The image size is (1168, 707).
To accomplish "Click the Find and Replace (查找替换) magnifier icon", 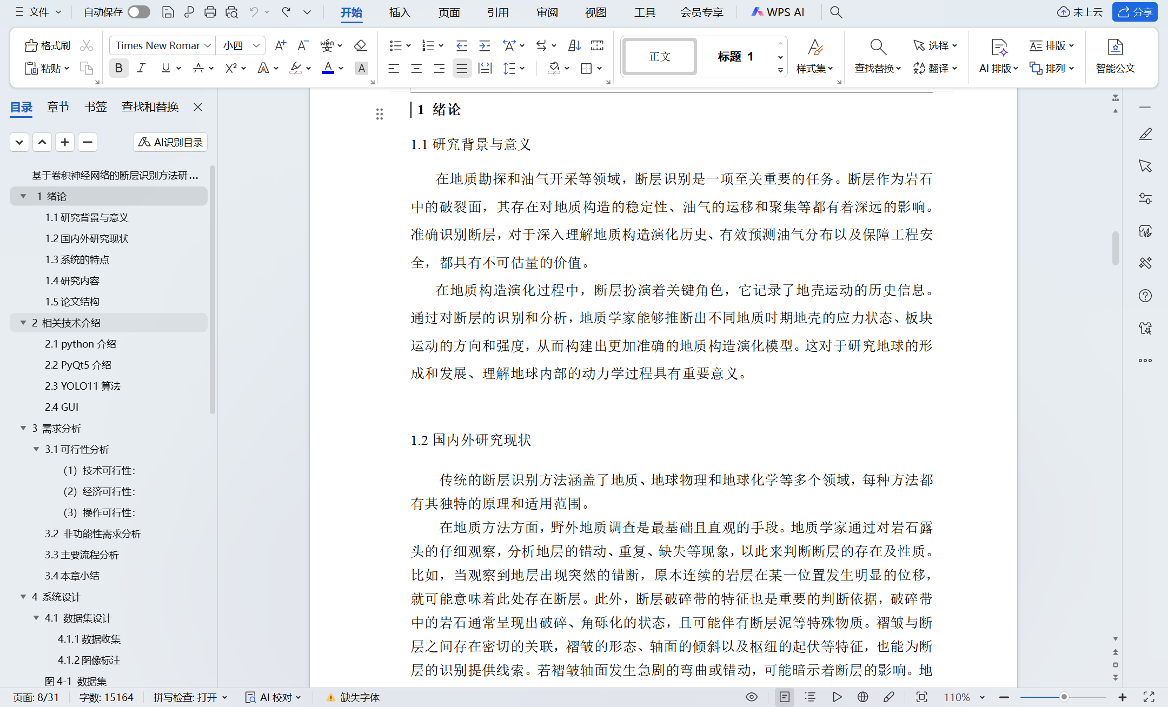I will (x=878, y=47).
